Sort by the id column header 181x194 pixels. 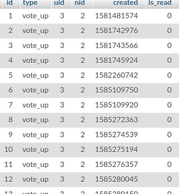(10, 3)
